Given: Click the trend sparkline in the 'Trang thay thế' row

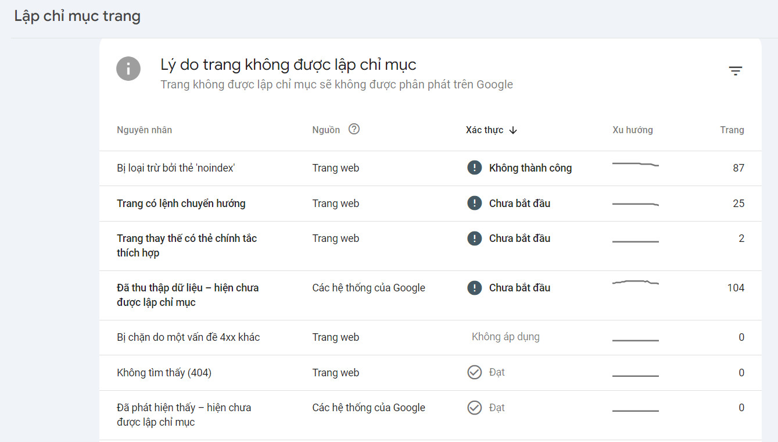Looking at the screenshot, I should click(x=636, y=241).
